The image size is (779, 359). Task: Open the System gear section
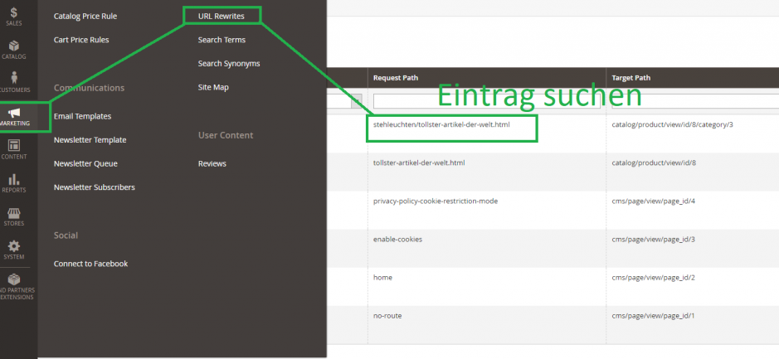[14, 250]
